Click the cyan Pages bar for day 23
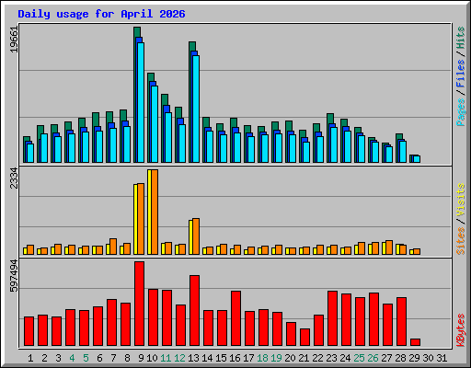The height and width of the screenshot is (368, 471). (334, 144)
